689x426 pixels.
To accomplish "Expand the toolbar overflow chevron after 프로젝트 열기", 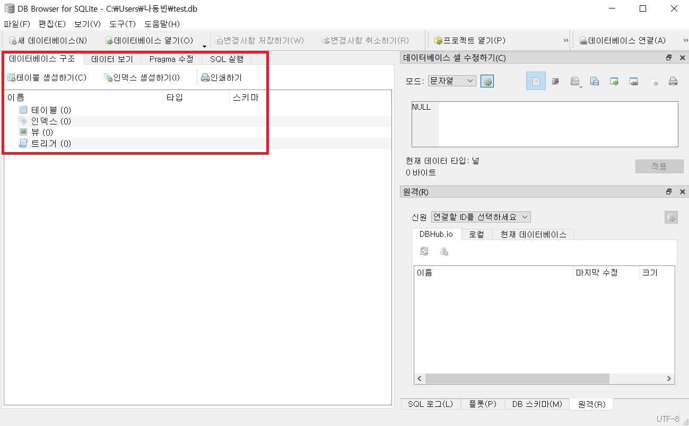I will [565, 40].
